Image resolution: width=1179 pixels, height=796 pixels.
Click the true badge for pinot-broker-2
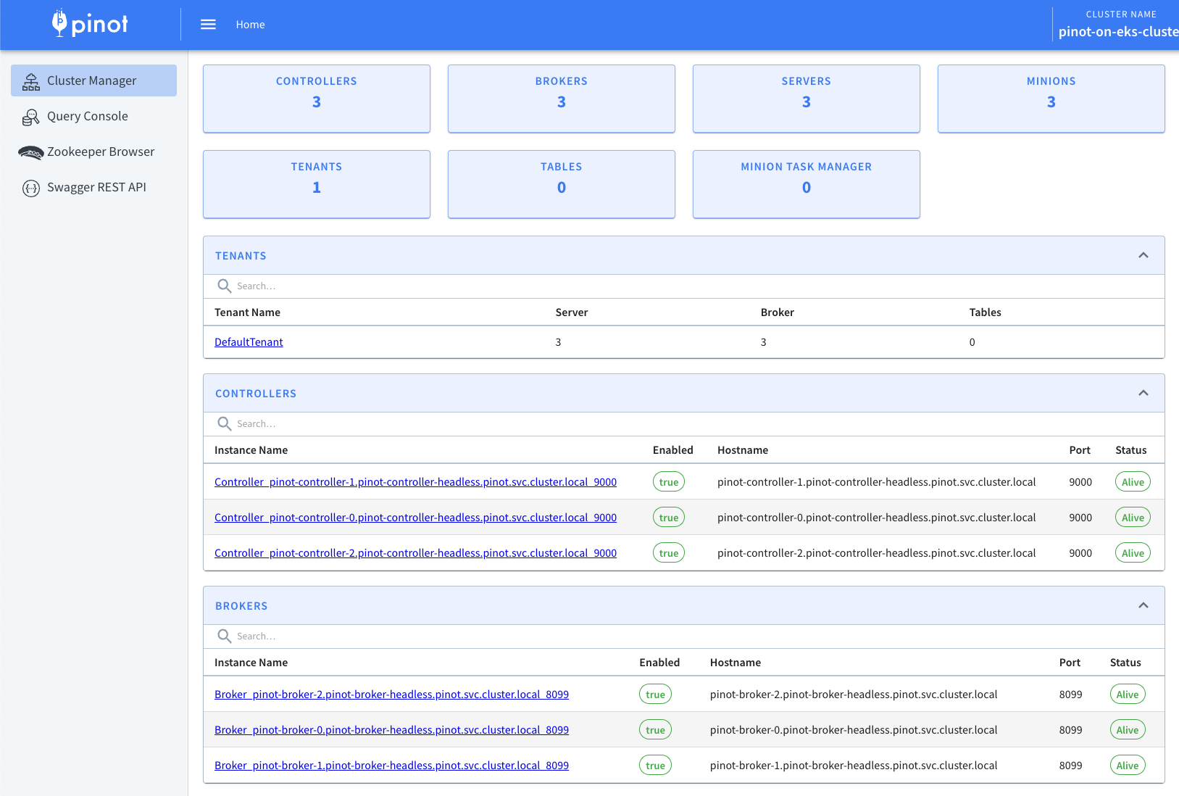coord(655,695)
